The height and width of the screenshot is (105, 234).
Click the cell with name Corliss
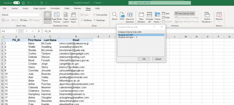point(34,54)
